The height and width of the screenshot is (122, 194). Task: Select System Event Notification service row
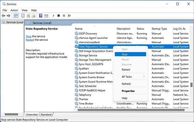(132, 73)
